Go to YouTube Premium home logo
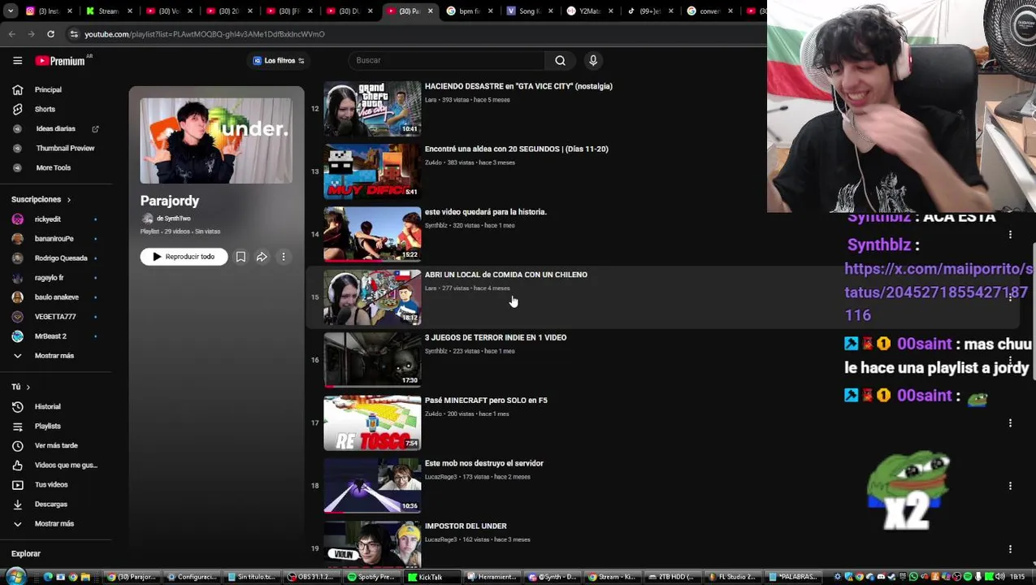 [59, 60]
